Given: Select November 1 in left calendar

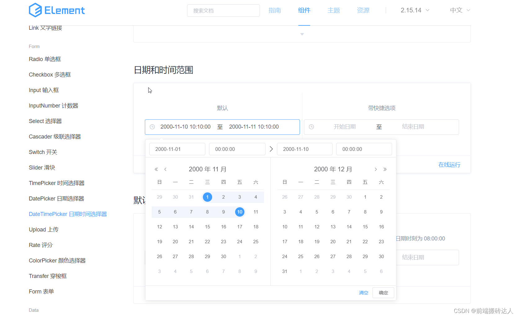Looking at the screenshot, I should click(208, 197).
